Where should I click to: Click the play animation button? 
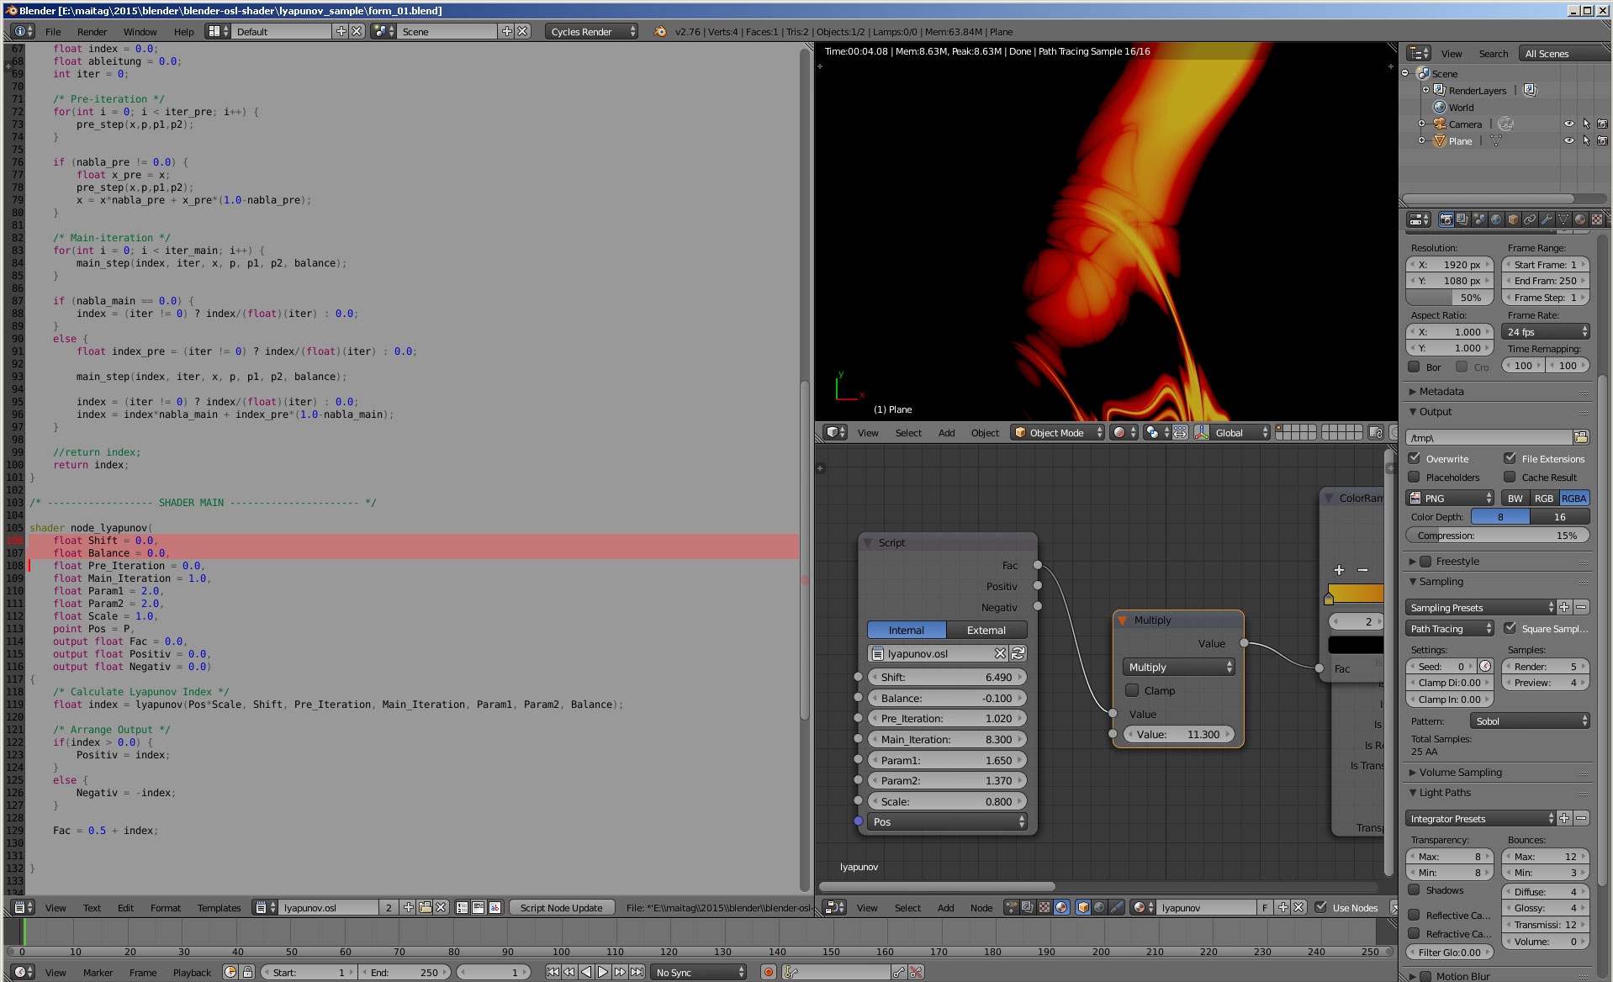[603, 972]
